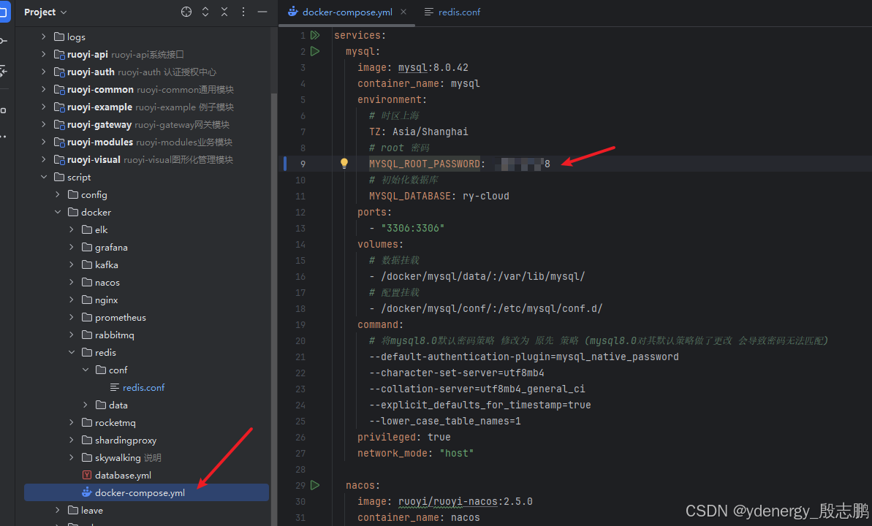Click Project tool window icon on left stripe
Image resolution: width=872 pixels, height=526 pixels.
pyautogui.click(x=4, y=12)
